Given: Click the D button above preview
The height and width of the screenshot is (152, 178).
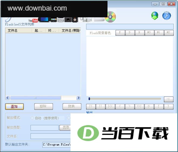Looking at the screenshot, I should coord(130,33).
